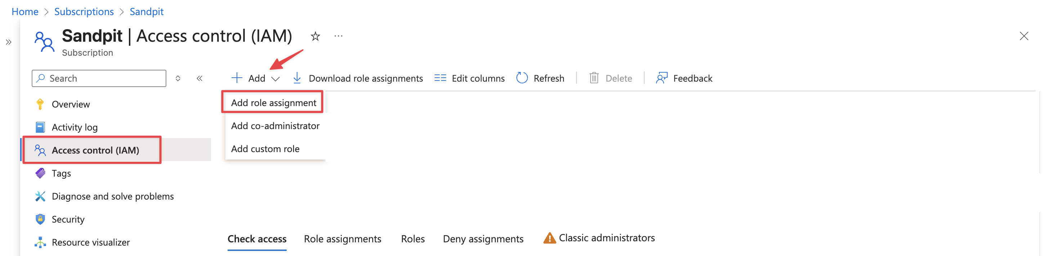Open the more options ellipsis menu

coord(338,36)
